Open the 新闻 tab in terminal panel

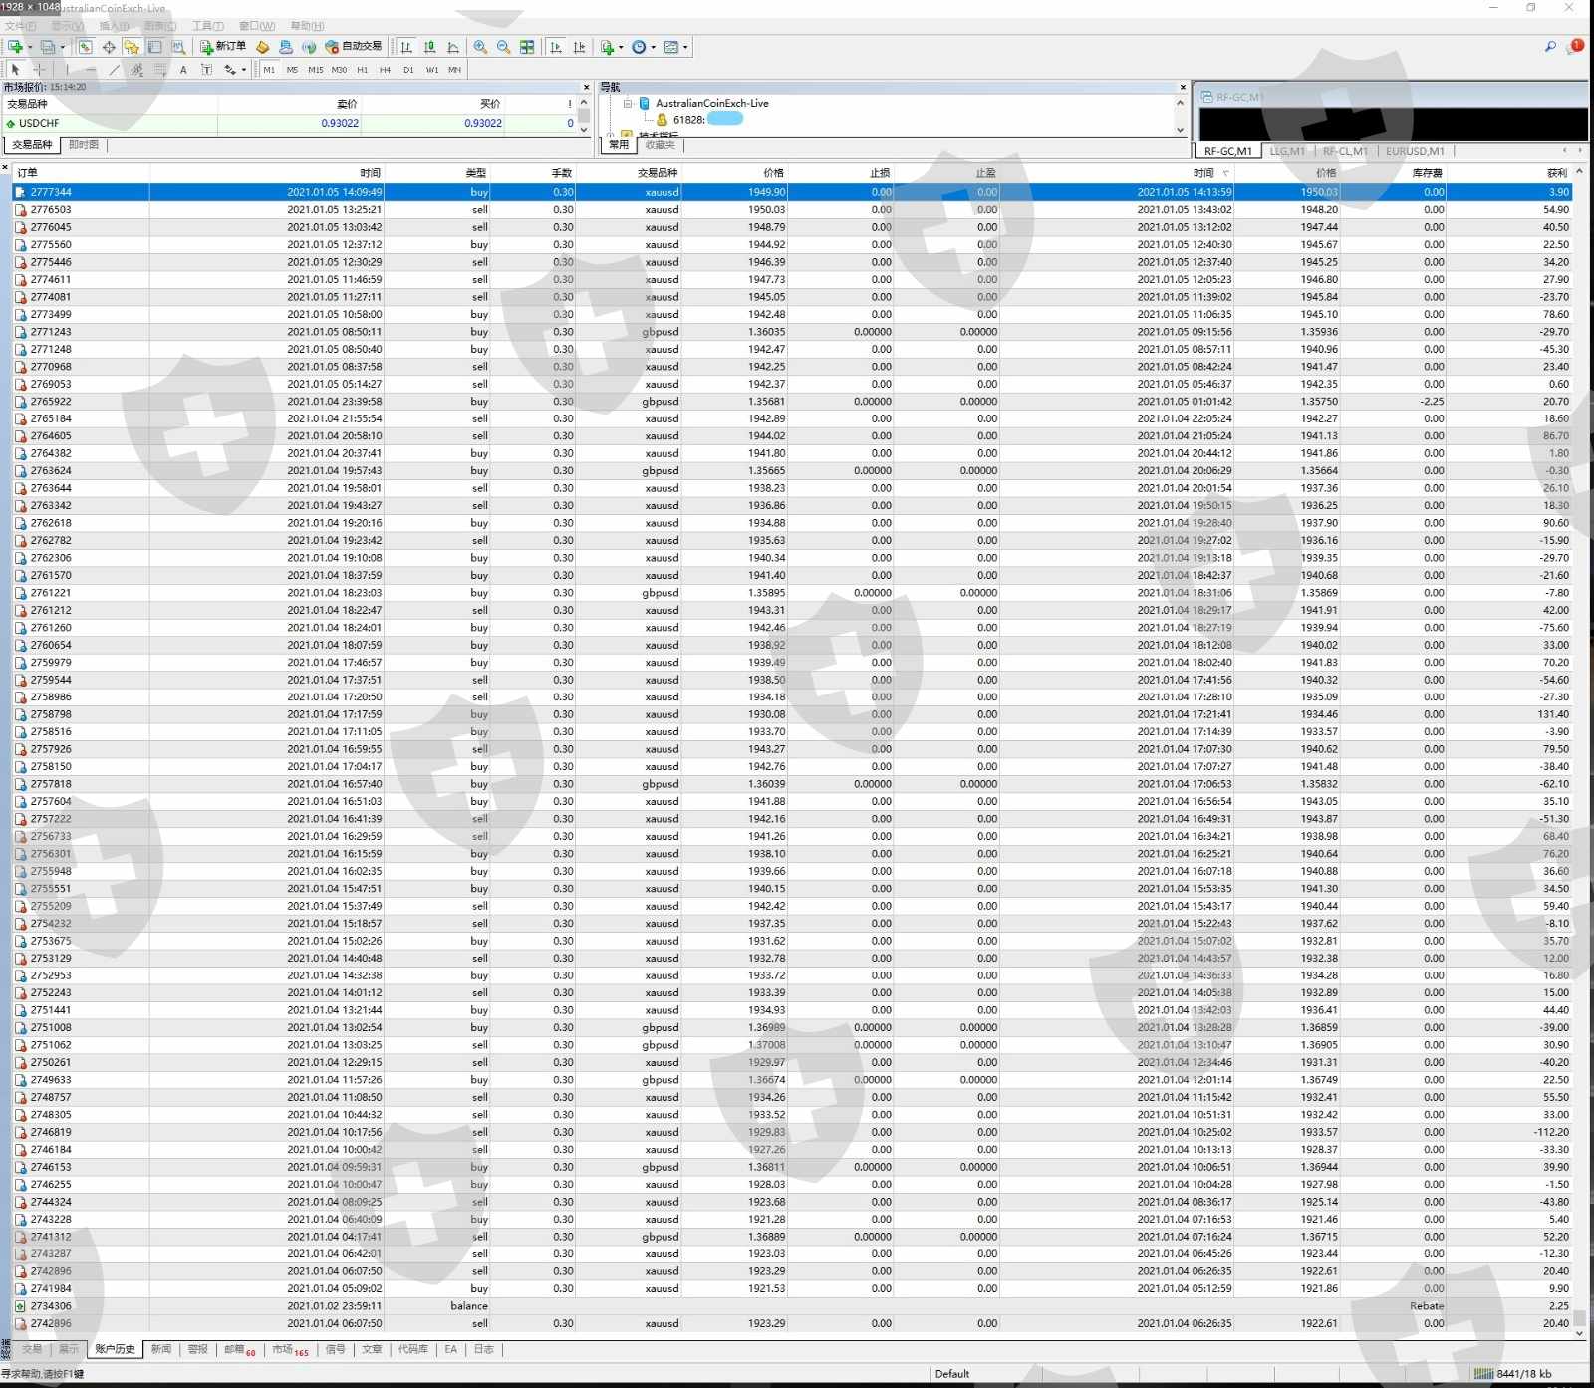tap(160, 1349)
